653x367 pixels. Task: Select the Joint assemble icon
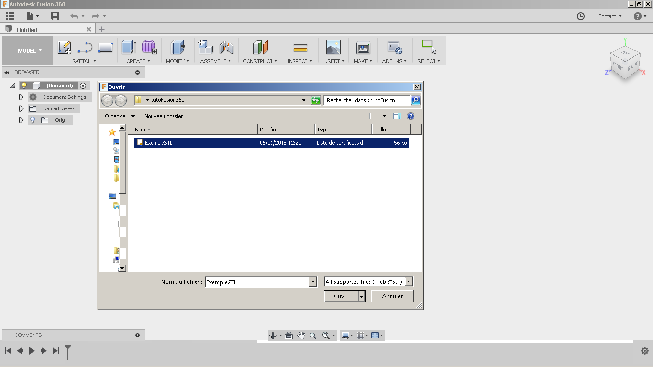tap(227, 47)
